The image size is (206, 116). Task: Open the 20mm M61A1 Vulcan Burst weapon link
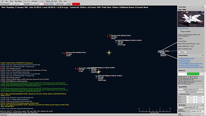(190, 63)
